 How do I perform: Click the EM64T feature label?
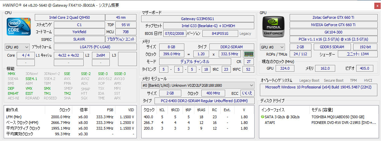tap(13, 93)
